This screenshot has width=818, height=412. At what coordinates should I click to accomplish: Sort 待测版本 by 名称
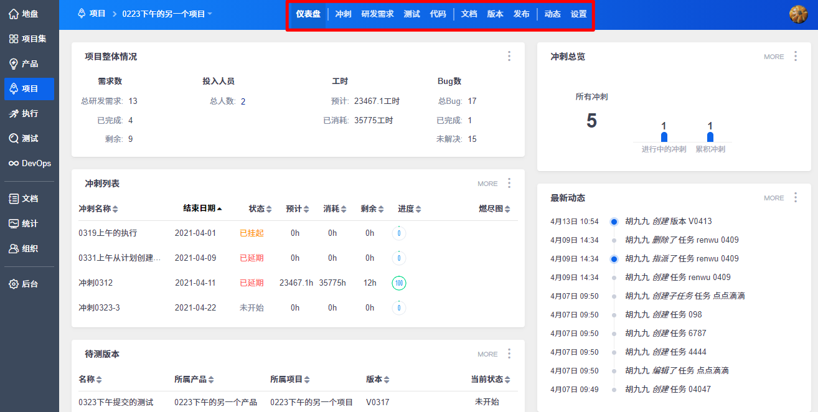point(90,379)
